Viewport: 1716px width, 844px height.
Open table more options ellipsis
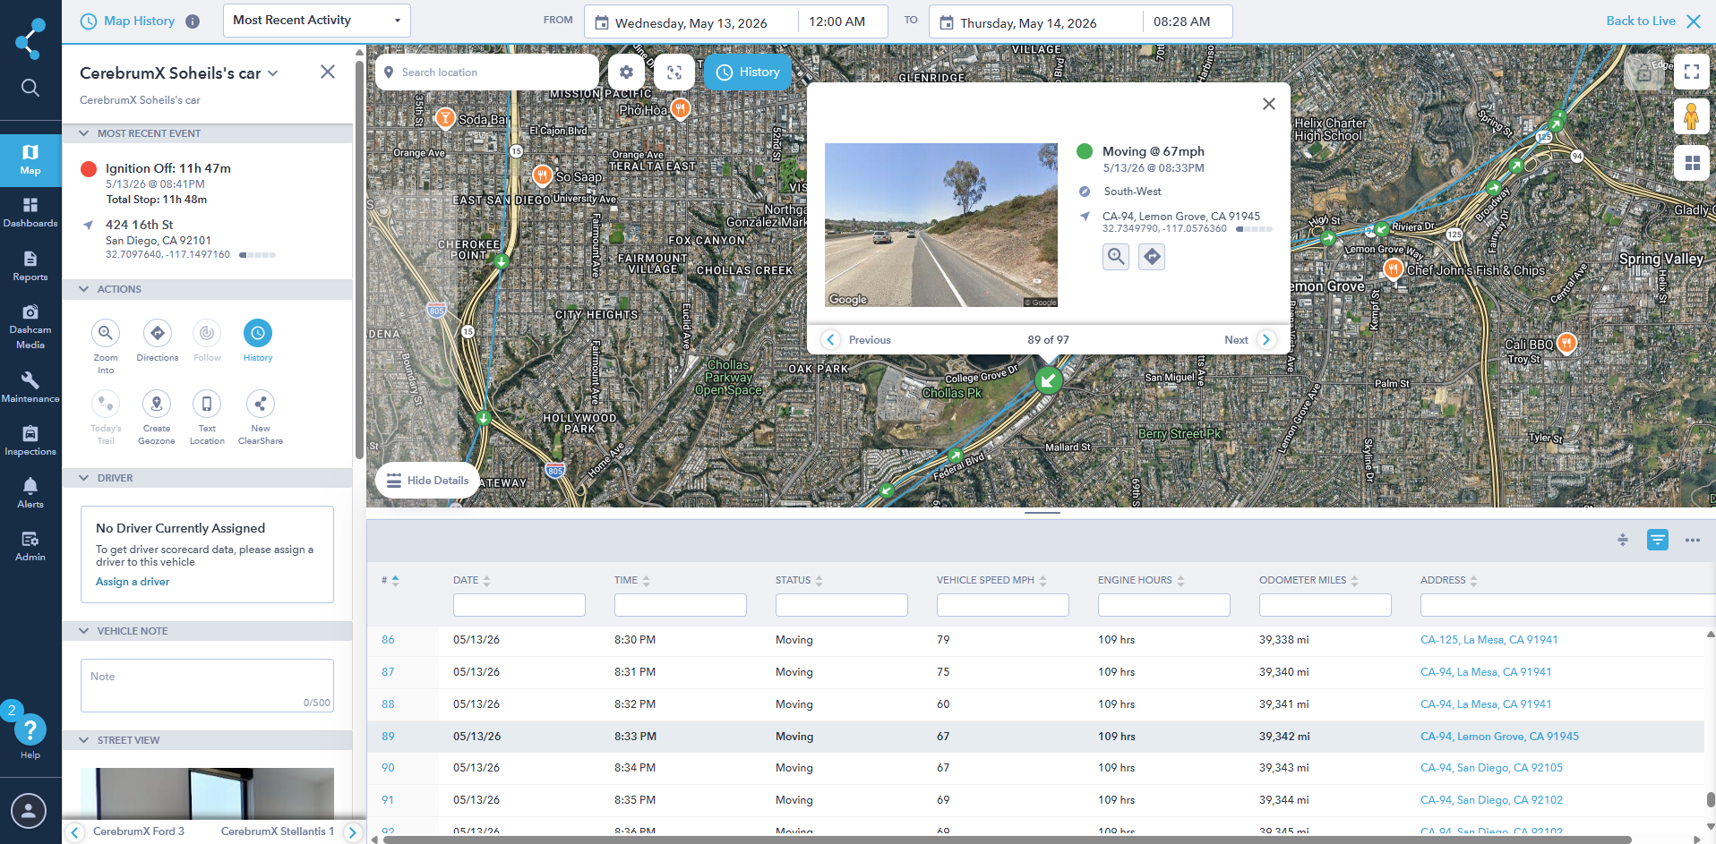pyautogui.click(x=1692, y=540)
